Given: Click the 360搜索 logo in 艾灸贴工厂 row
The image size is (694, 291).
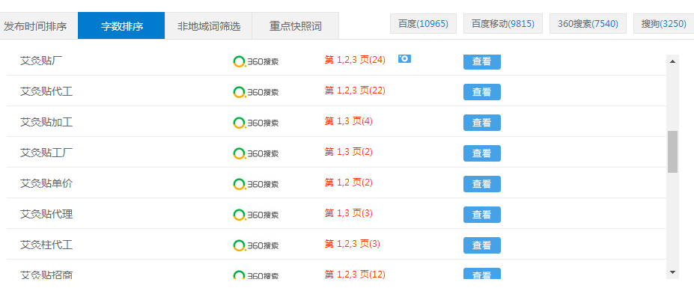Looking at the screenshot, I should 256,153.
